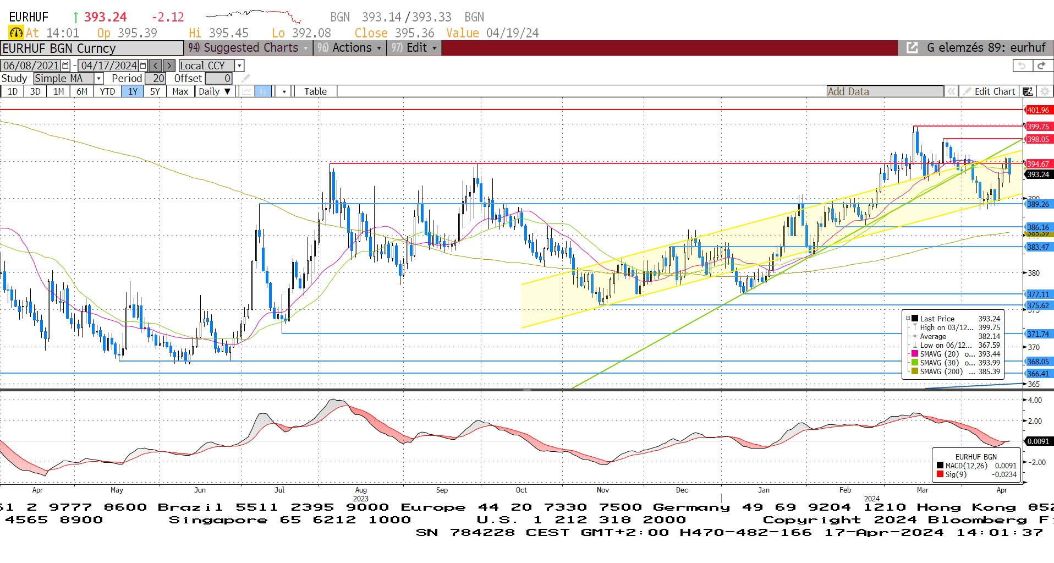The image size is (1054, 563).
Task: Click the end date field 04/17/2024
Action: point(108,65)
